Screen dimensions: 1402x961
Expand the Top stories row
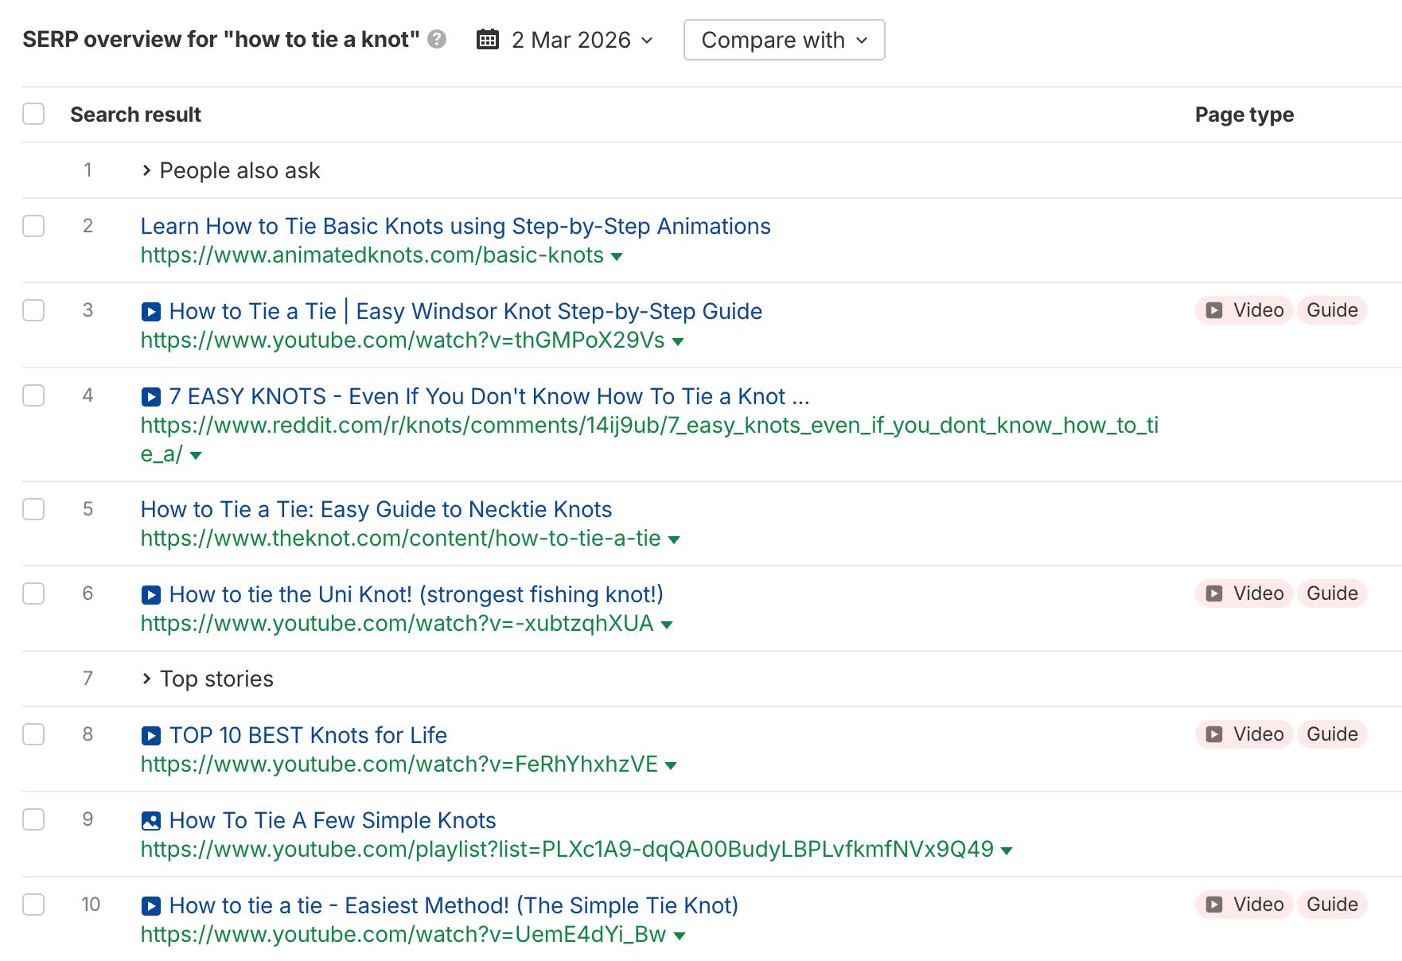(146, 679)
